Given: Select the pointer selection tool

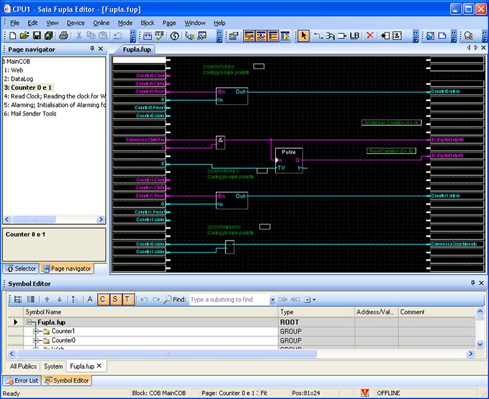Looking at the screenshot, I should coord(303,36).
